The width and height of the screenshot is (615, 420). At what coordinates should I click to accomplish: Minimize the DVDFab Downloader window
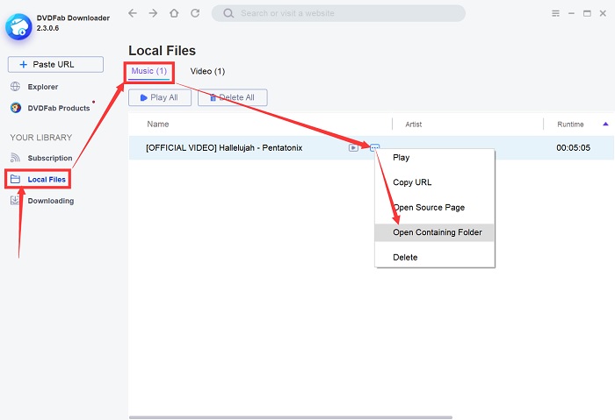click(x=571, y=13)
